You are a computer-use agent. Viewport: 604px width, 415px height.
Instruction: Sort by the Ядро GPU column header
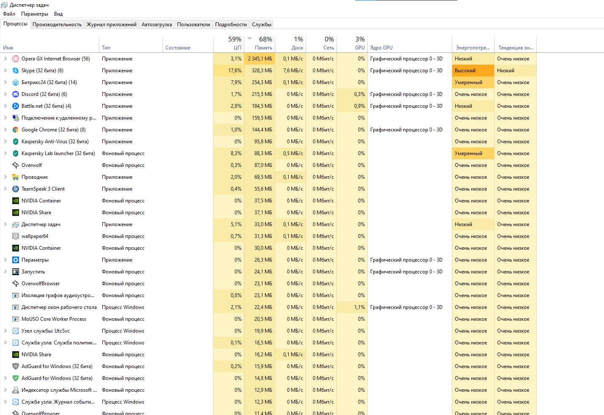[x=410, y=43]
